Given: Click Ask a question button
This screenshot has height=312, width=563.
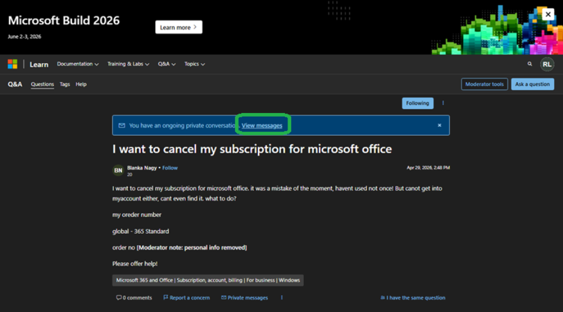Looking at the screenshot, I should (532, 84).
